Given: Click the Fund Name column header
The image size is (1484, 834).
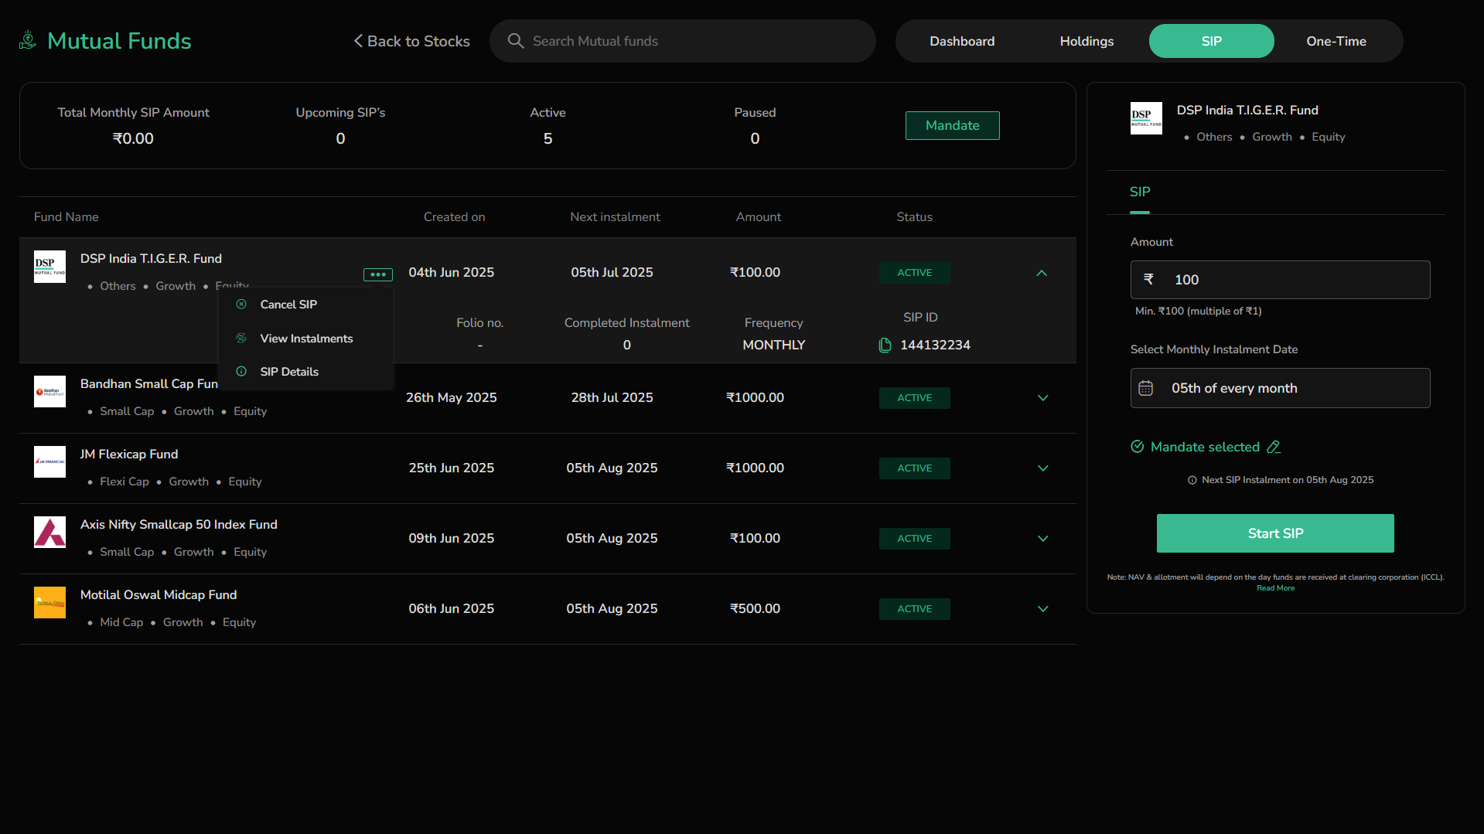Looking at the screenshot, I should tap(67, 217).
